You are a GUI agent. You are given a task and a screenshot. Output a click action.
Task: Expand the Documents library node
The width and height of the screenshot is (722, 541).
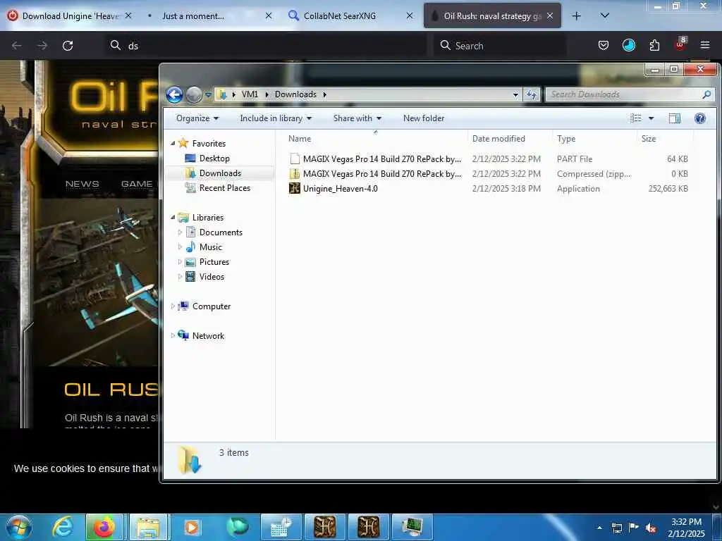coord(180,232)
